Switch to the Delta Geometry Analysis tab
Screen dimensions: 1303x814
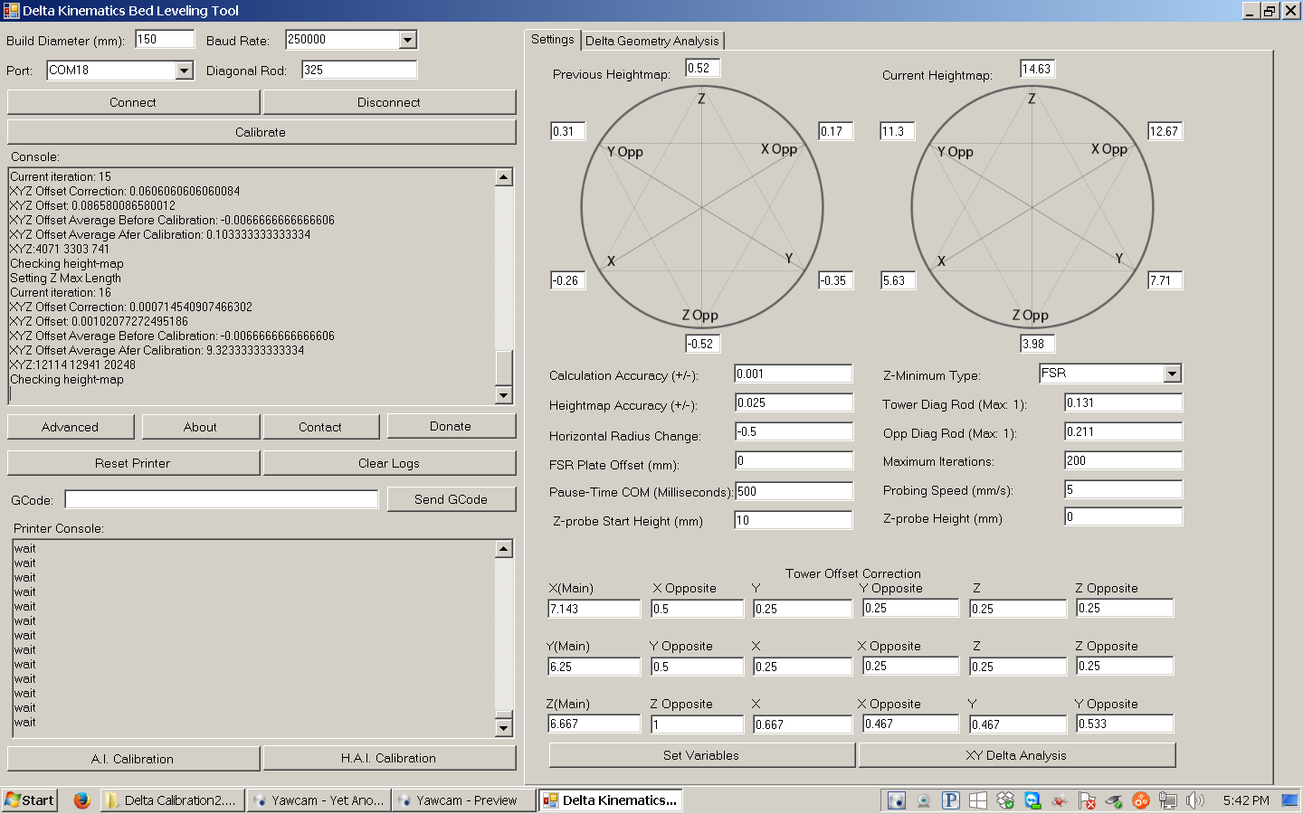(651, 41)
